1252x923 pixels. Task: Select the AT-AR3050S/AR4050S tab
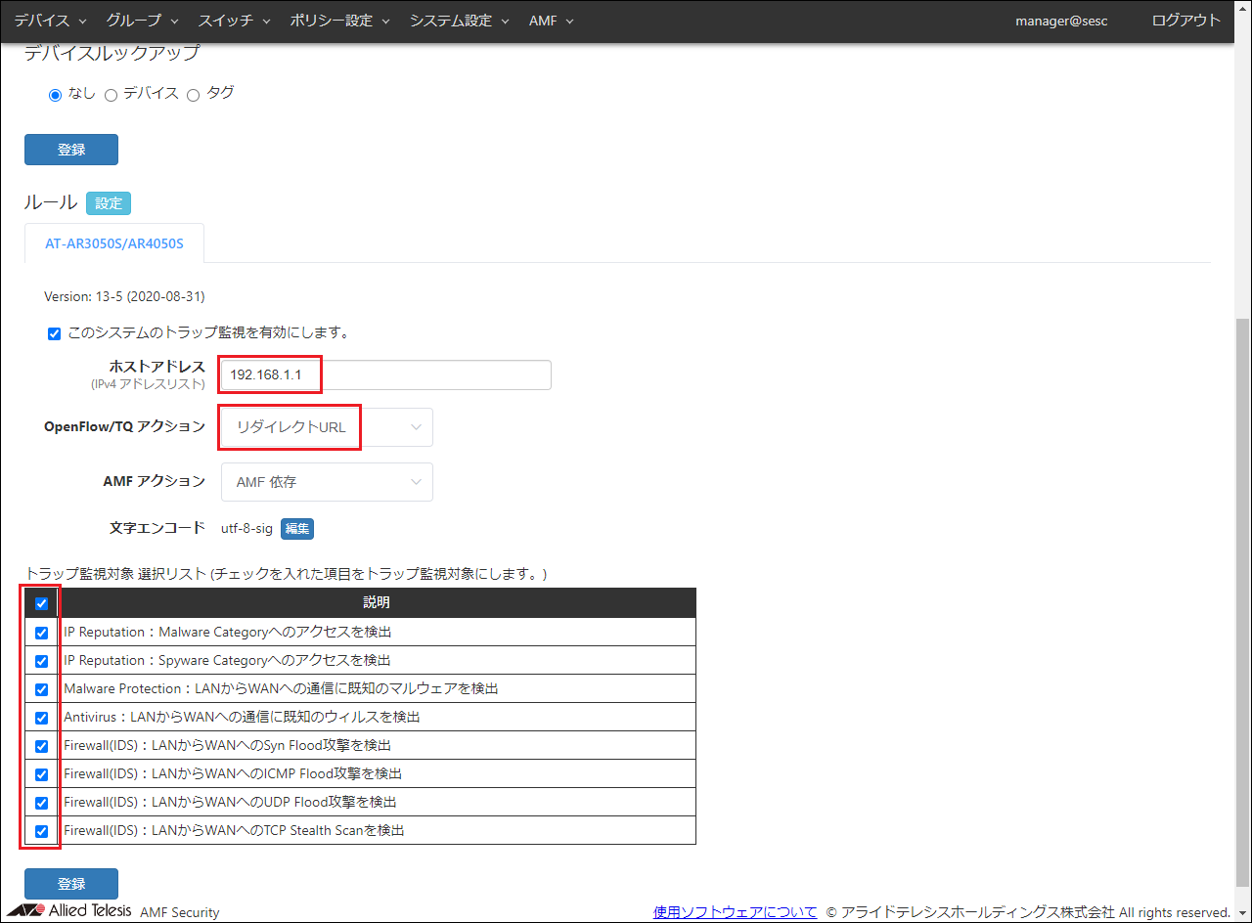click(x=114, y=243)
